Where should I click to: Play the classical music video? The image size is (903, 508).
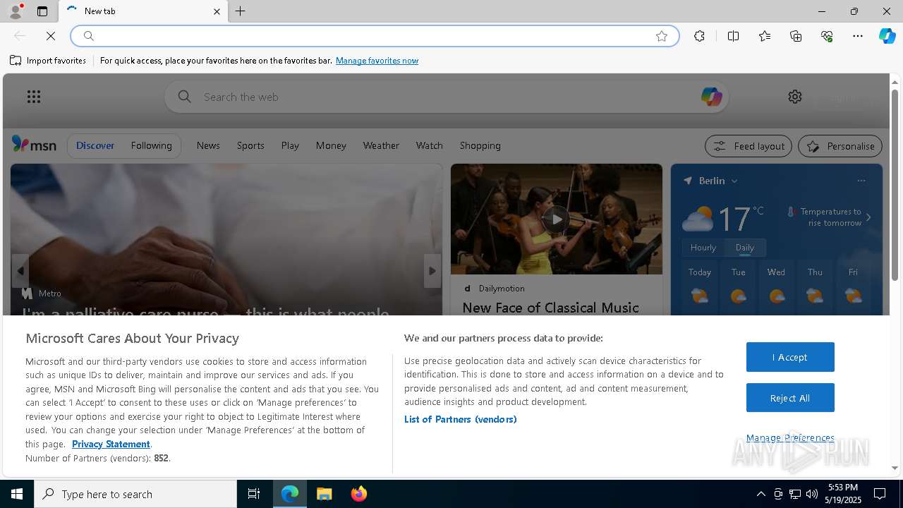(557, 219)
